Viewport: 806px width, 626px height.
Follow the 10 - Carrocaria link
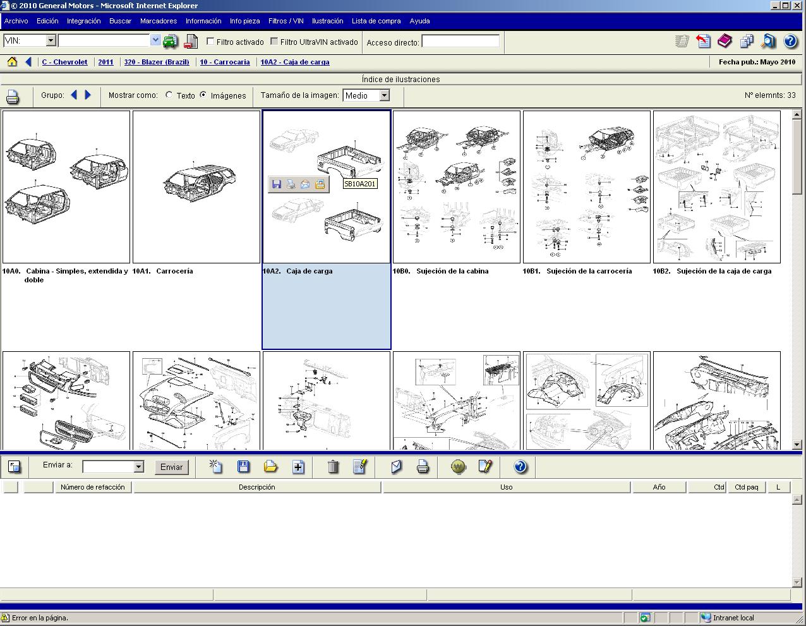225,62
